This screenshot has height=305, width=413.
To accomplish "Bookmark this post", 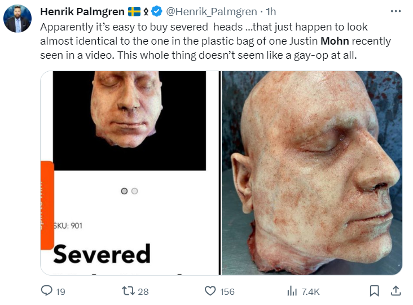I will (x=374, y=291).
